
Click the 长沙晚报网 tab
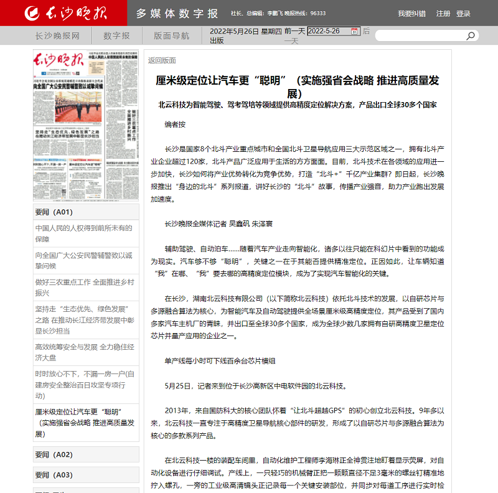coord(57,35)
